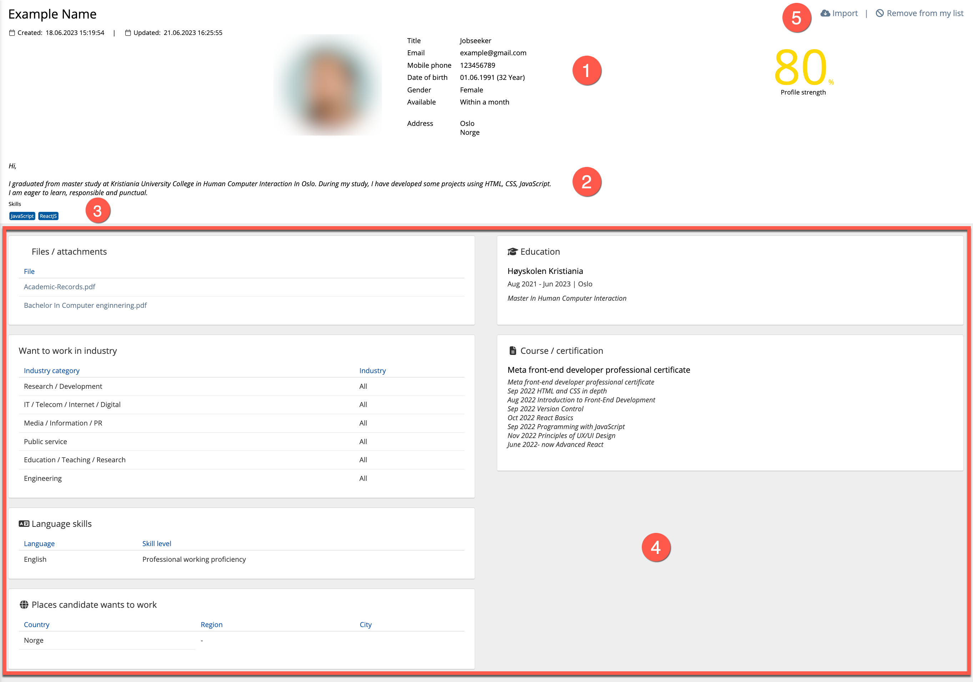The width and height of the screenshot is (973, 682).
Task: Click the Want to work in industry heading
Action: tap(68, 351)
